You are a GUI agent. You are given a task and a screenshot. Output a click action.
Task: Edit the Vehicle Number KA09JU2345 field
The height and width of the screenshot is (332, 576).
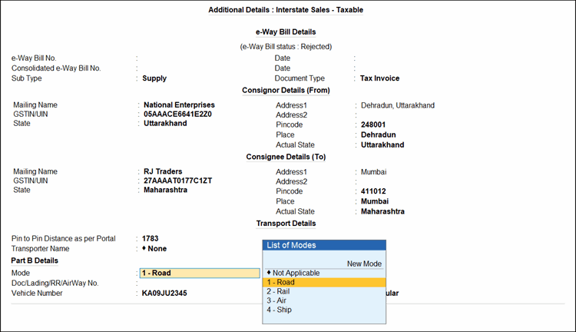[164, 293]
